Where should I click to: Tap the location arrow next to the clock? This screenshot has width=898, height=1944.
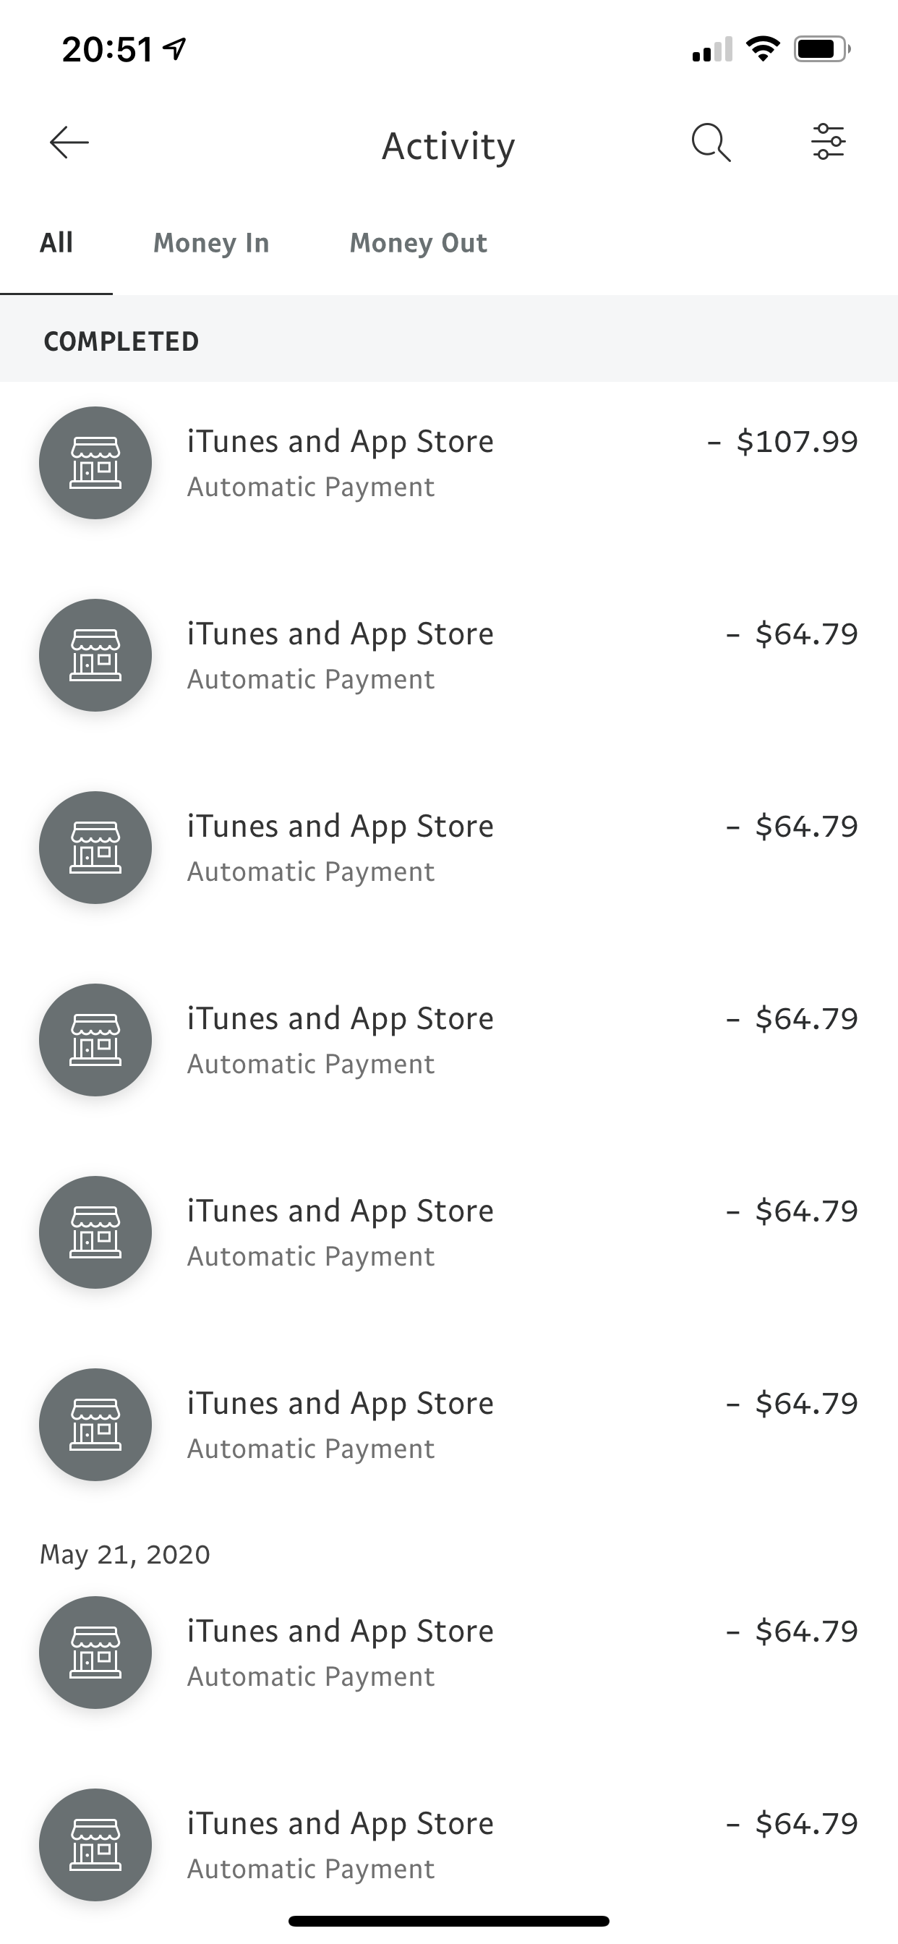point(175,49)
